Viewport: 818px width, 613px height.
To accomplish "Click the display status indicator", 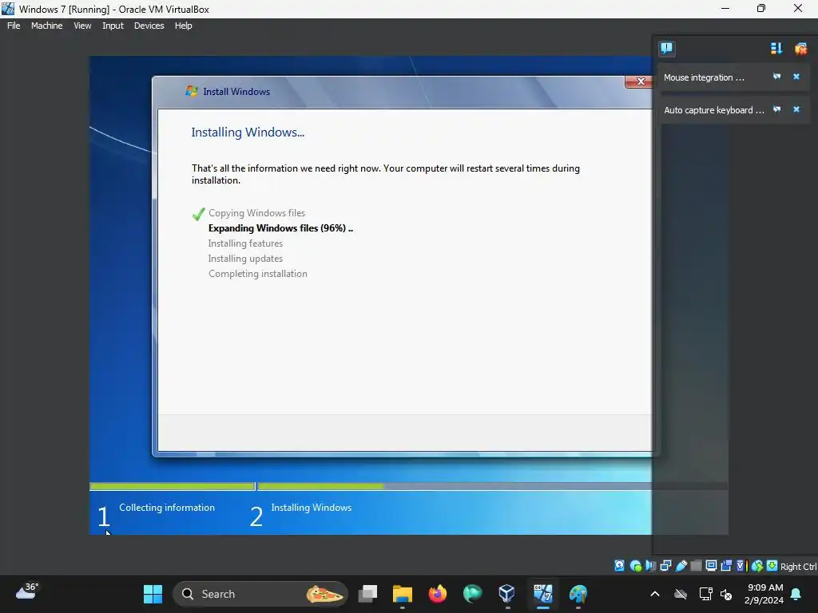I will tap(711, 566).
